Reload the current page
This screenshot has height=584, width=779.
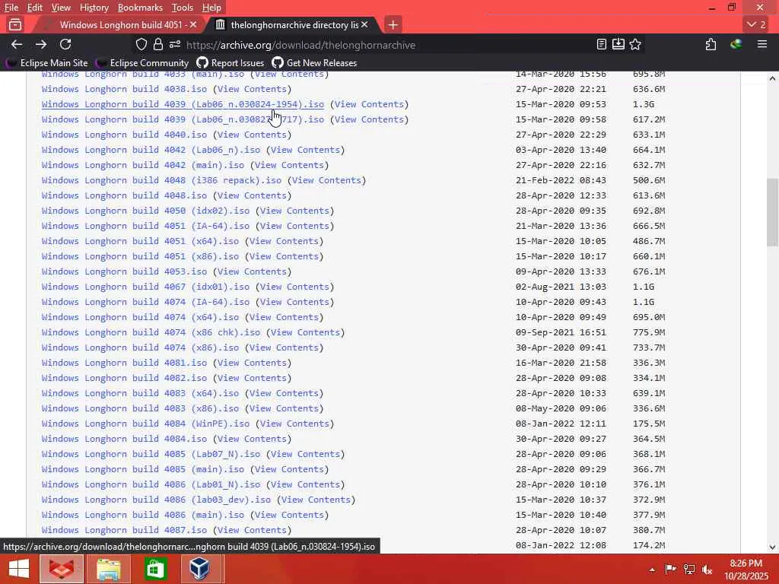tap(65, 44)
